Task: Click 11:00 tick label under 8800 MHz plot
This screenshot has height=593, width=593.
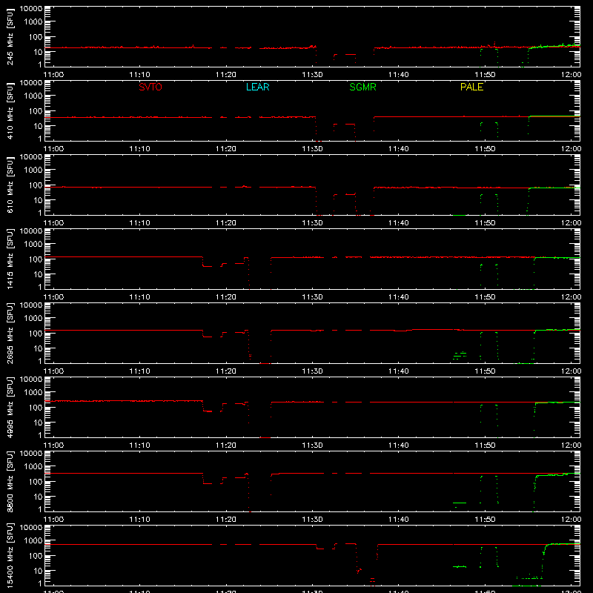Action: pyautogui.click(x=53, y=520)
